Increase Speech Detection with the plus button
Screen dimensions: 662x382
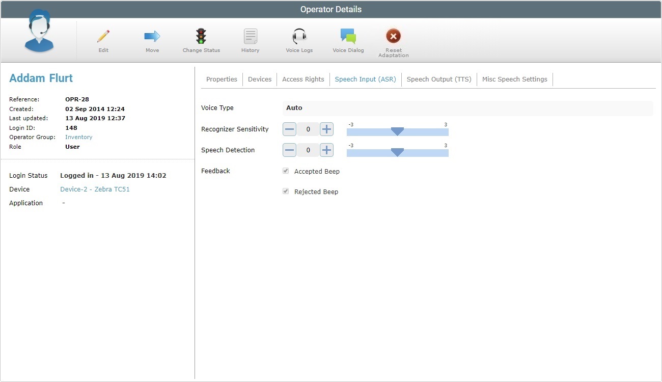[x=326, y=150]
